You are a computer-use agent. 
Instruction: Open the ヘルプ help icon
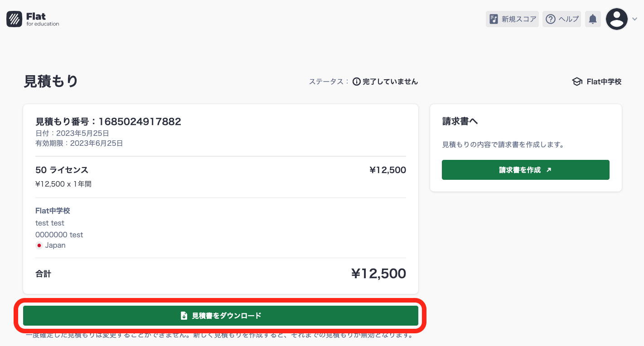(550, 19)
